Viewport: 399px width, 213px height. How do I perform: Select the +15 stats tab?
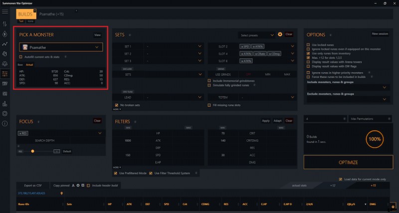(372, 185)
